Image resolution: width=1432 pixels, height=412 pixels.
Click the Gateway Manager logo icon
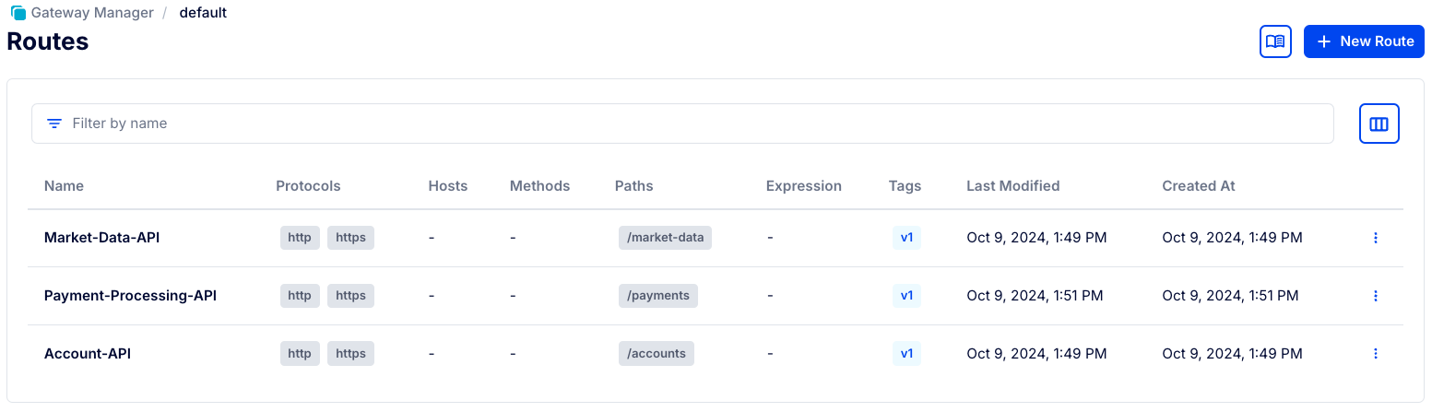pos(18,13)
